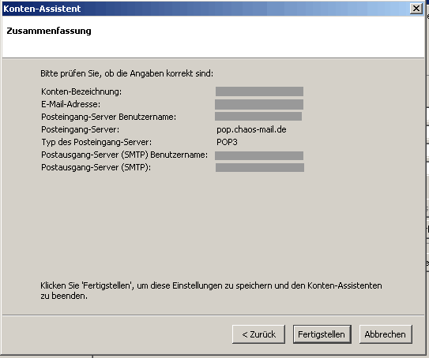
Task: Click the redacted SMTP Benutzername value
Action: (259, 155)
